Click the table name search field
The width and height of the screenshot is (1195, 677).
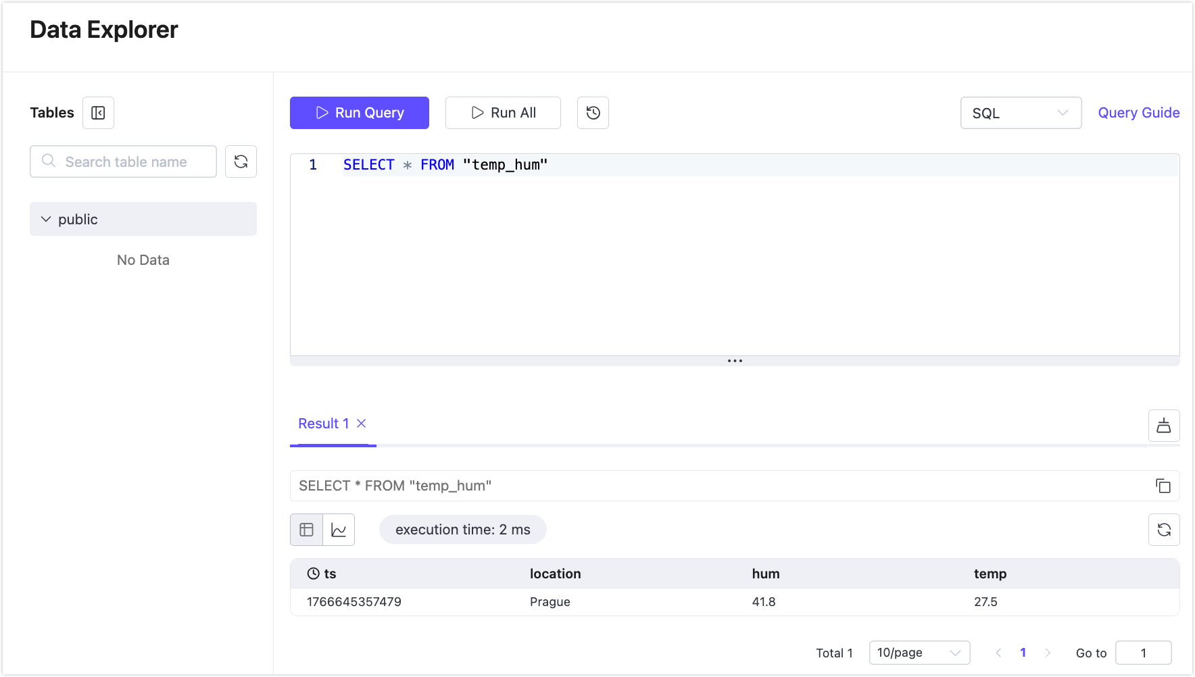(x=123, y=161)
